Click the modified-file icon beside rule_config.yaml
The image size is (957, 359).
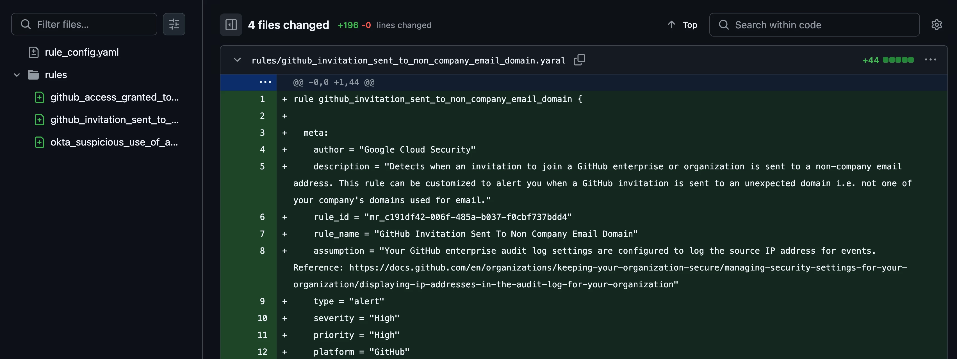pos(33,53)
